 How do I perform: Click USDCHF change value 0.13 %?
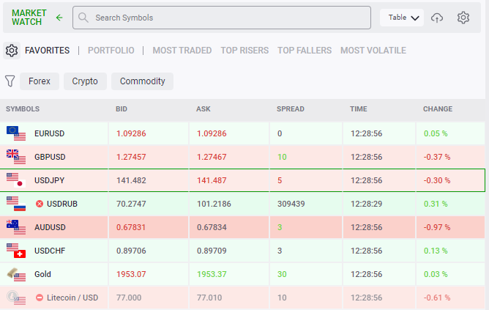pyautogui.click(x=436, y=251)
